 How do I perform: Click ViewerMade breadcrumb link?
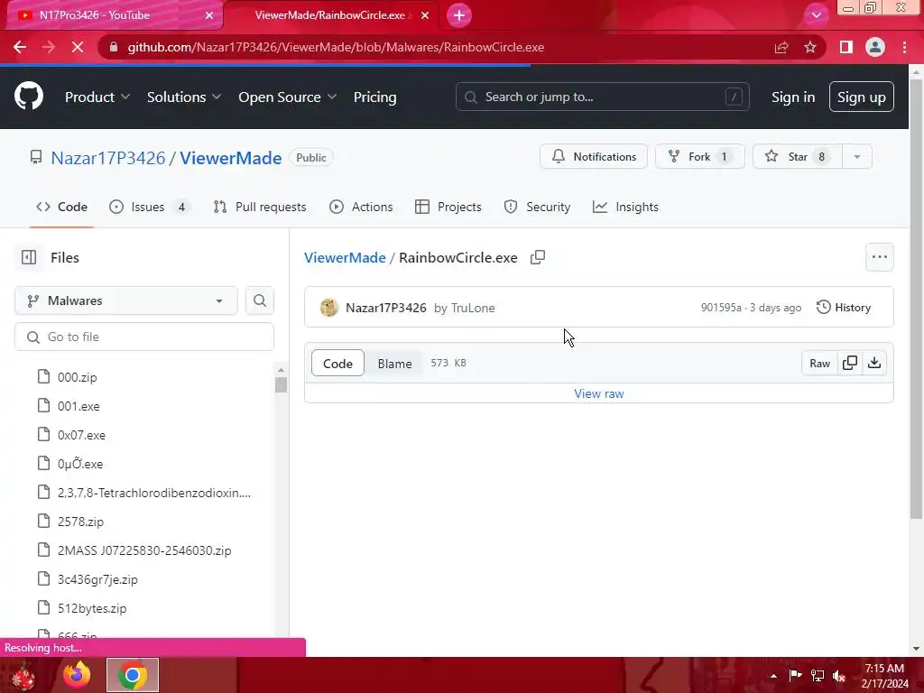[x=345, y=257]
